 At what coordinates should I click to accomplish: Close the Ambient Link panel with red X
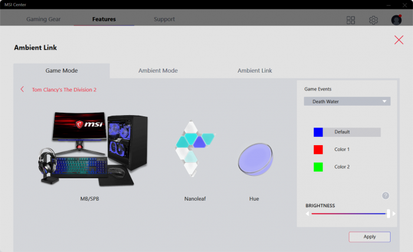pyautogui.click(x=399, y=40)
